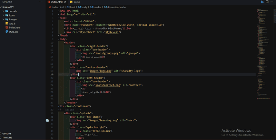Viewport: 276px width, 140px height.
Task: Open app.js from the Explorer tree
Action: coord(12,23)
